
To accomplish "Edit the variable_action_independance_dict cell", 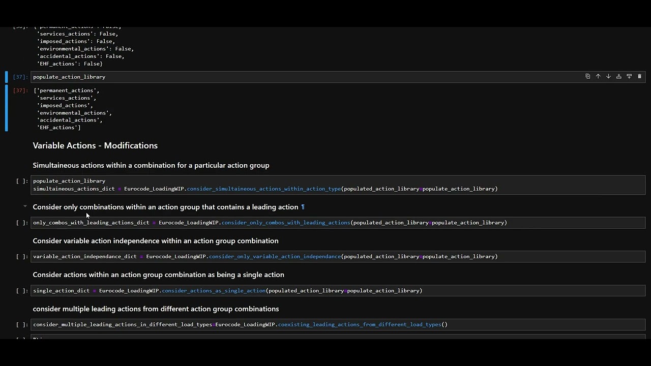I will point(339,257).
